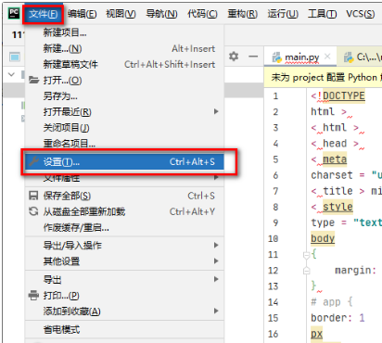Expand the 添加到收藏(A) submenu
The height and width of the screenshot is (343, 382).
pos(124,311)
